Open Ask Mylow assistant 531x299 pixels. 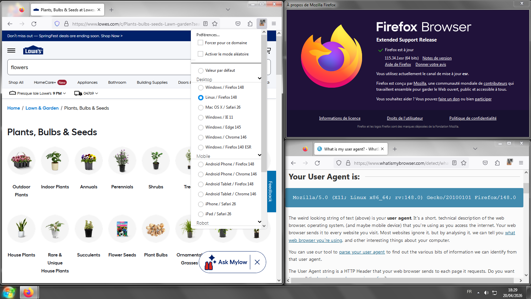[226, 262]
